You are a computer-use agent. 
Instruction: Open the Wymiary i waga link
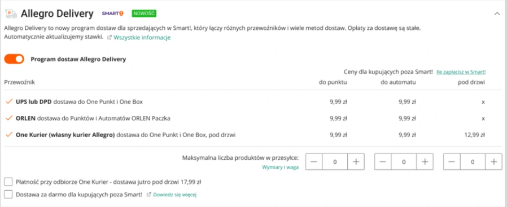click(281, 168)
